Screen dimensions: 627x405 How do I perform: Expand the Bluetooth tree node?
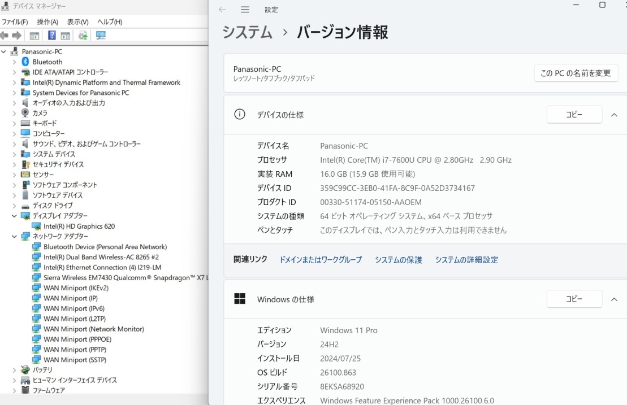[x=14, y=62]
